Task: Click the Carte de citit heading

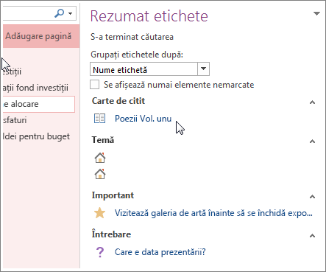Action: pyautogui.click(x=118, y=101)
